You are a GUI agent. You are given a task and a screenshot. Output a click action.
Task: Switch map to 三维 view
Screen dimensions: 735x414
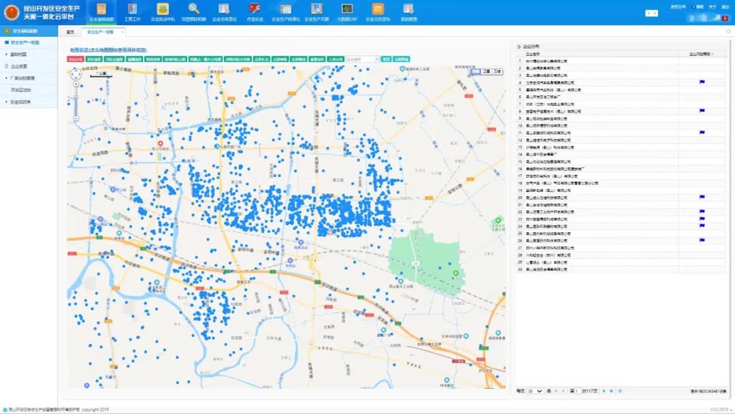click(497, 71)
